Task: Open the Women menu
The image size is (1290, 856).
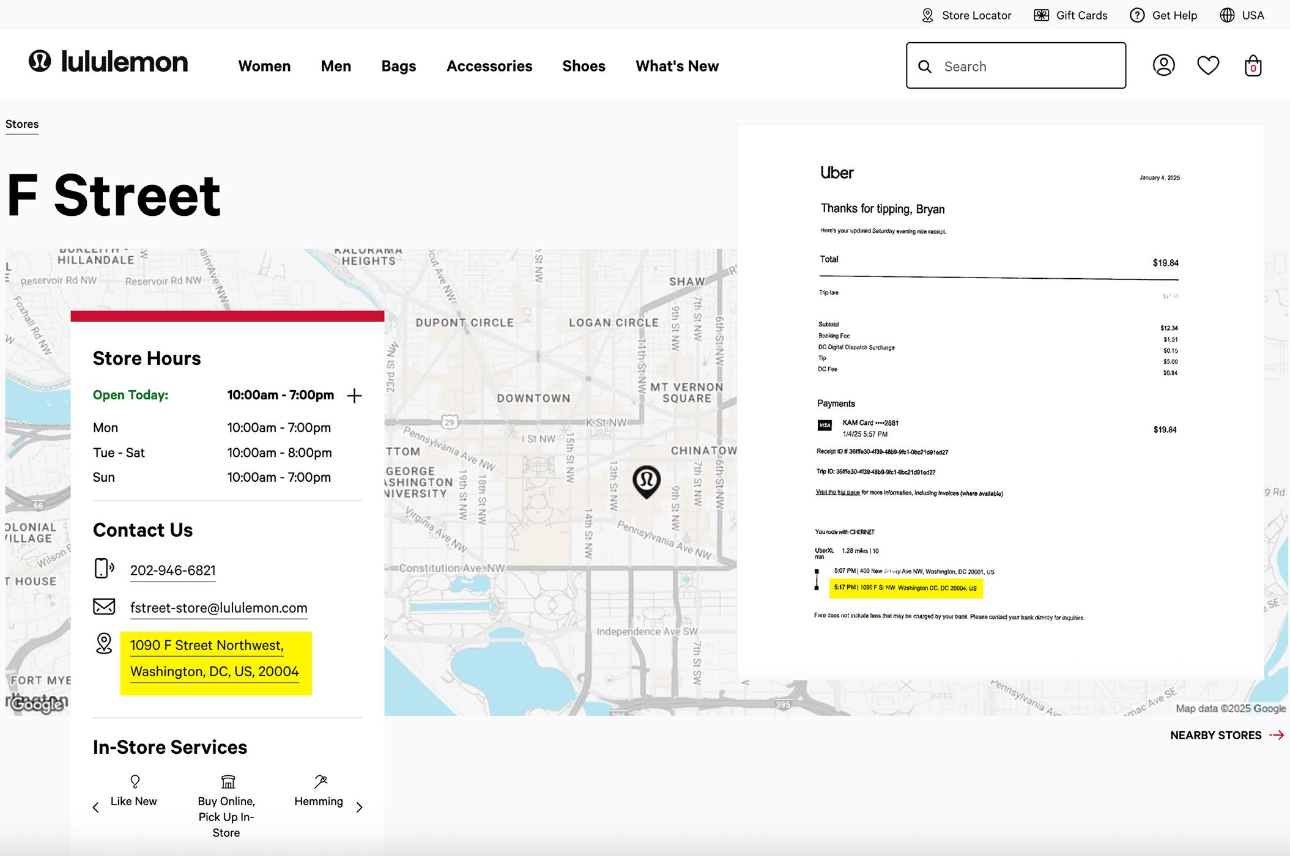Action: [x=264, y=66]
